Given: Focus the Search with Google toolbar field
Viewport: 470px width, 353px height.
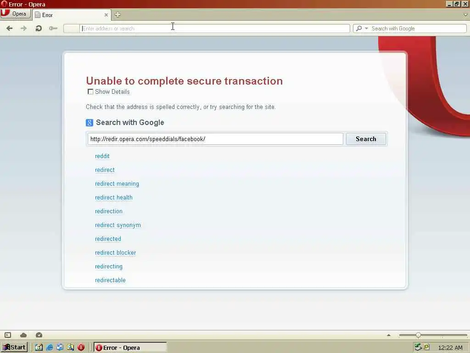Looking at the screenshot, I should (418, 28).
